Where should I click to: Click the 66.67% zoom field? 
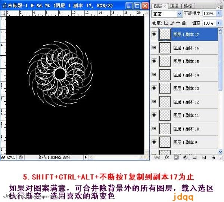coord(8,157)
